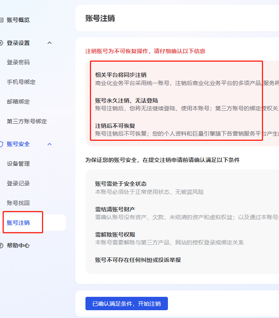Collapse the 登录设置 section chevron

coord(49,43)
